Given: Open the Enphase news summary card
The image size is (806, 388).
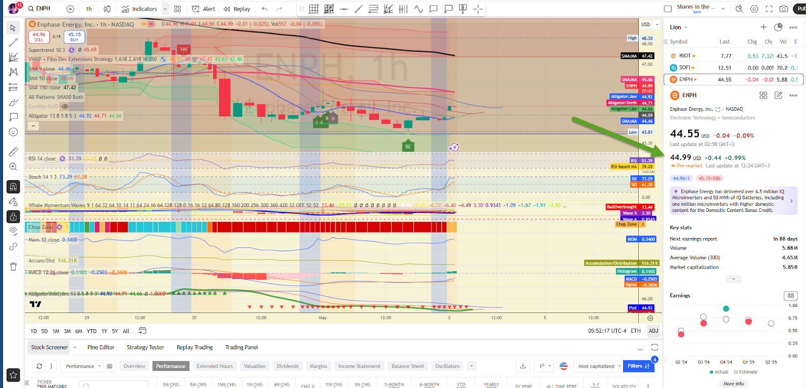Looking at the screenshot, I should [733, 201].
